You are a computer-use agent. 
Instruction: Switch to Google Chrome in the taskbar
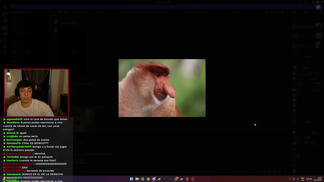148,179
